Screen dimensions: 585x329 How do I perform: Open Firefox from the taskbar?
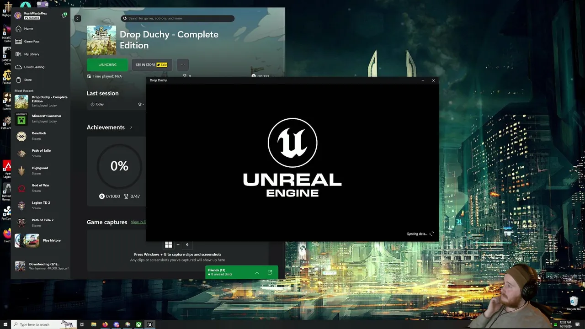pyautogui.click(x=105, y=324)
